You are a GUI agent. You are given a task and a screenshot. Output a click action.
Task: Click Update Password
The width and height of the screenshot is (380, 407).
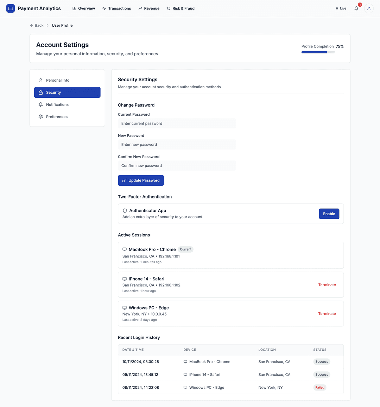[141, 180]
